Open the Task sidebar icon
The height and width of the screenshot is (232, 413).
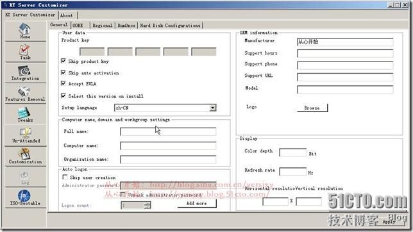pos(25,52)
